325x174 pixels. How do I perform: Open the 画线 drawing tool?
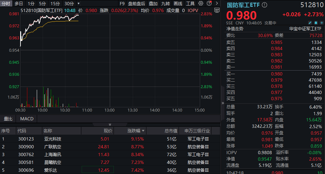click(178, 4)
